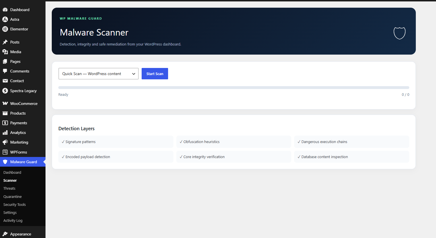Open the Appearance menu link
Image resolution: width=436 pixels, height=238 pixels.
23,234
